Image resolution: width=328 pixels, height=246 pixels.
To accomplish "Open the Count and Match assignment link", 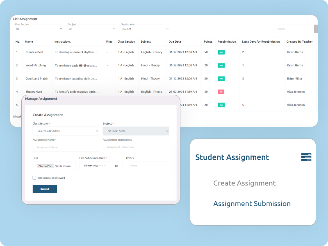I will (x=36, y=78).
